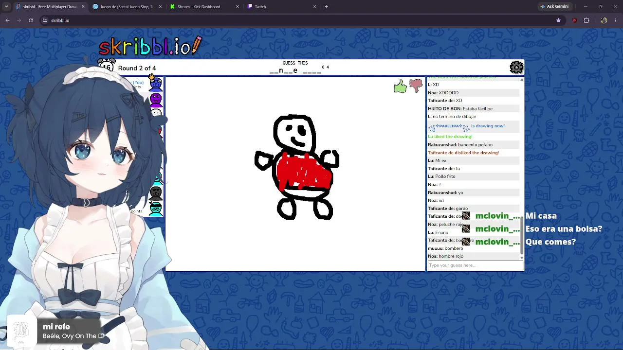This screenshot has height=350, width=623.
Task: Click the round timer alarm clock
Action: (106, 66)
